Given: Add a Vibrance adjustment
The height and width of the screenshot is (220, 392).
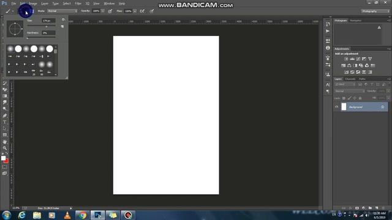Looking at the screenshot, I should 370,59.
